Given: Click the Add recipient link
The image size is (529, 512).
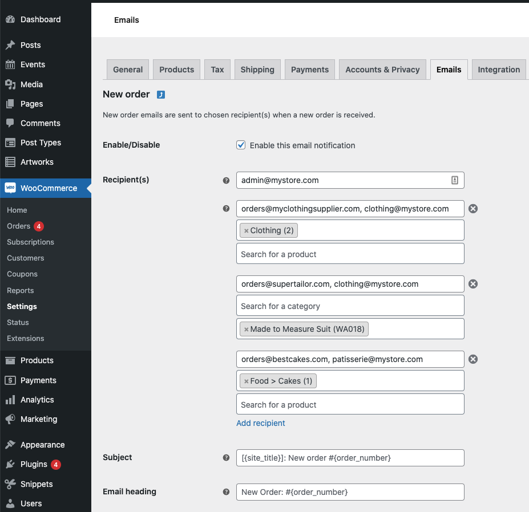Looking at the screenshot, I should tap(260, 422).
